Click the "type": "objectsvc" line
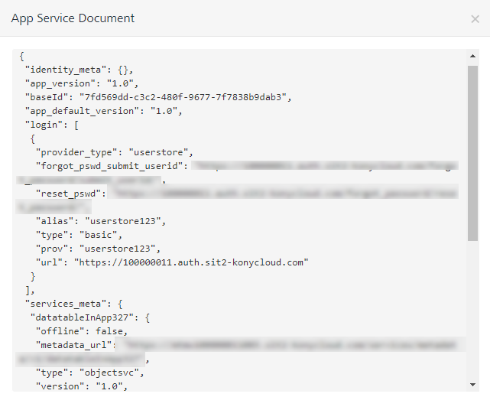The height and width of the screenshot is (410, 490). [x=90, y=373]
